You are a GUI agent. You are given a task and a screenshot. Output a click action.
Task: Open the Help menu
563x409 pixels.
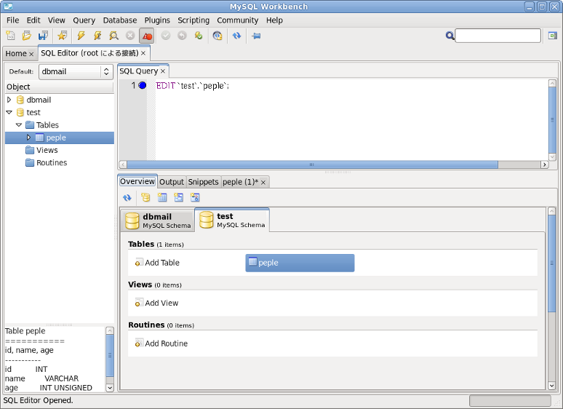(274, 20)
